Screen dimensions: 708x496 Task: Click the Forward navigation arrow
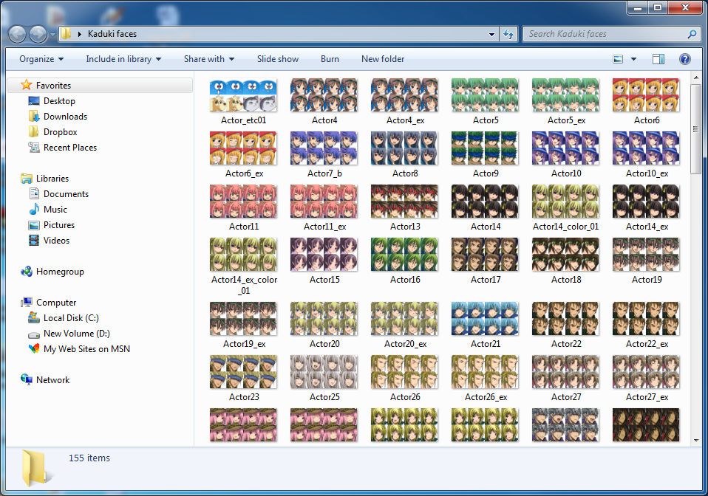click(38, 34)
